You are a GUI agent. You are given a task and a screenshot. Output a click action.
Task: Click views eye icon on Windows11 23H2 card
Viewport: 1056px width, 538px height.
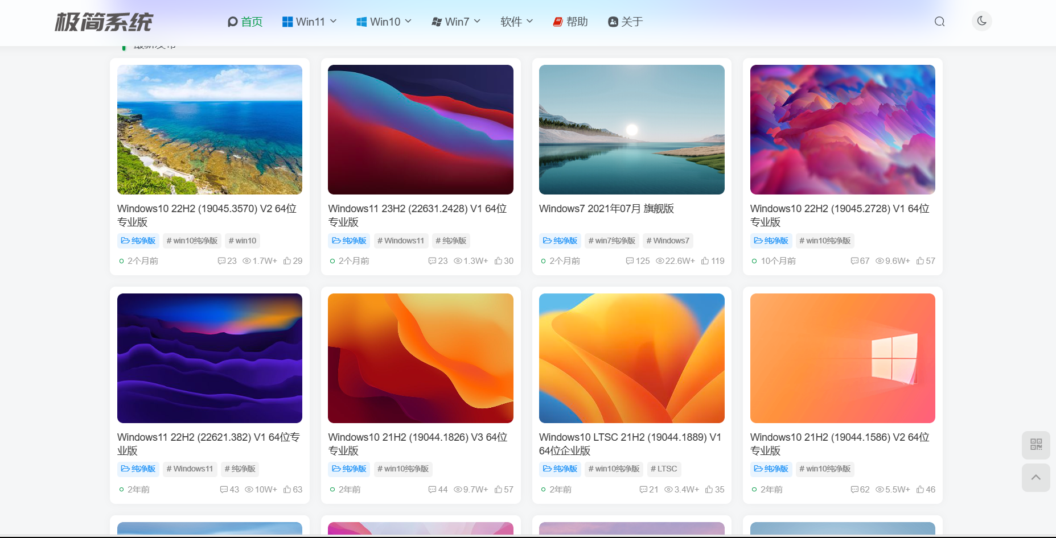(x=458, y=261)
